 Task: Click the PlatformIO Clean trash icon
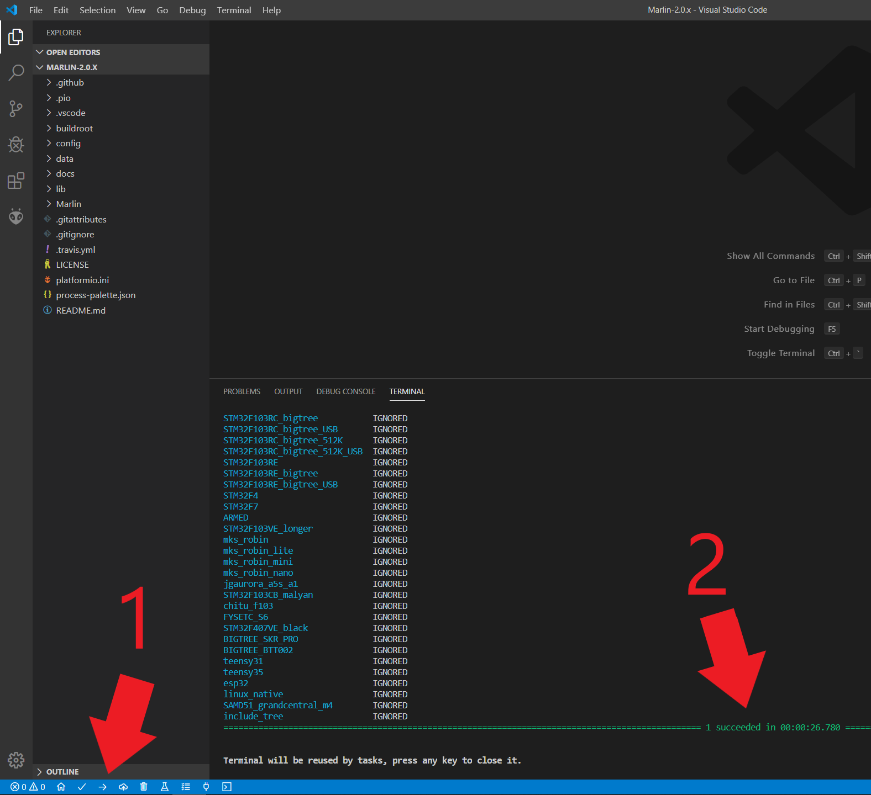pos(144,787)
